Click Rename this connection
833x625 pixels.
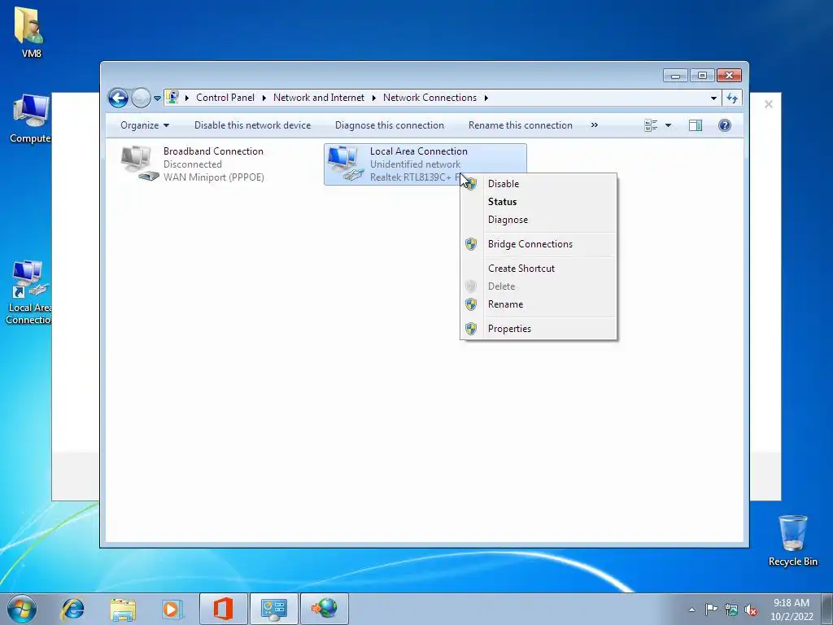click(520, 125)
